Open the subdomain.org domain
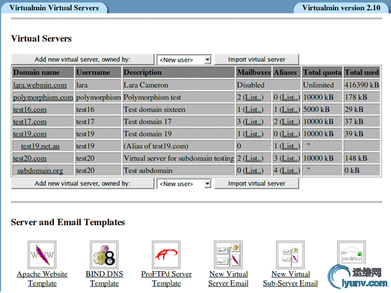The width and height of the screenshot is (391, 293). 40,171
